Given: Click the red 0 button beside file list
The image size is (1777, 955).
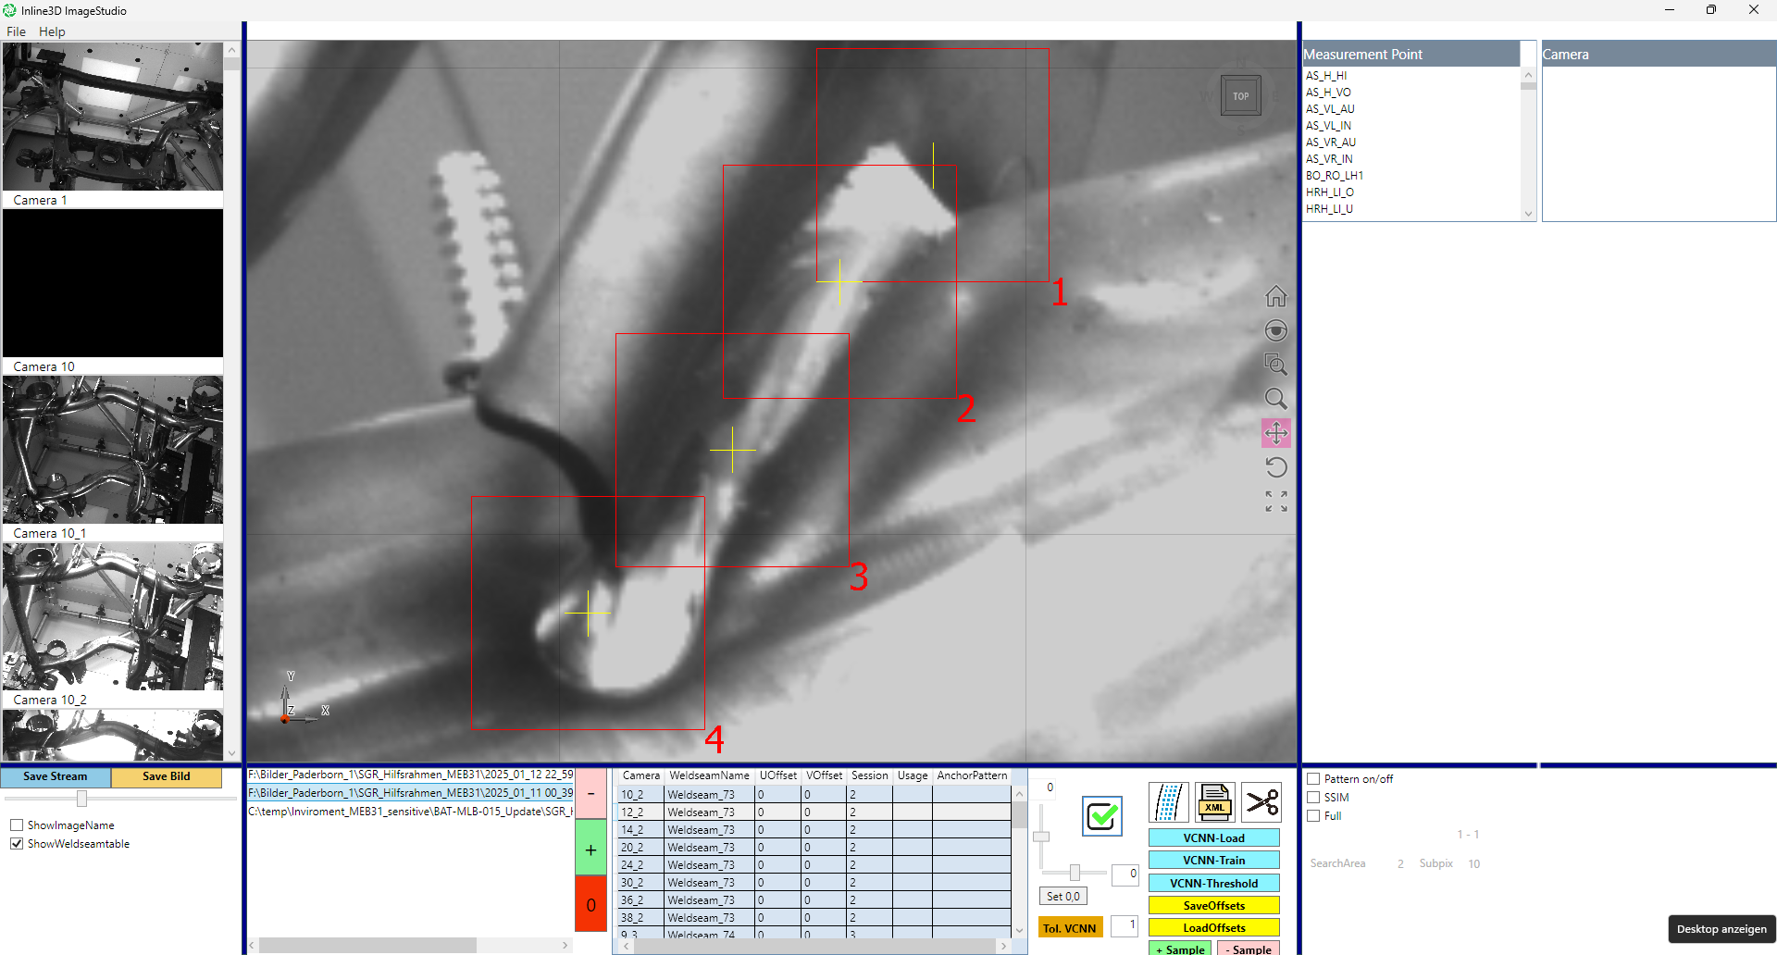Looking at the screenshot, I should point(591,904).
